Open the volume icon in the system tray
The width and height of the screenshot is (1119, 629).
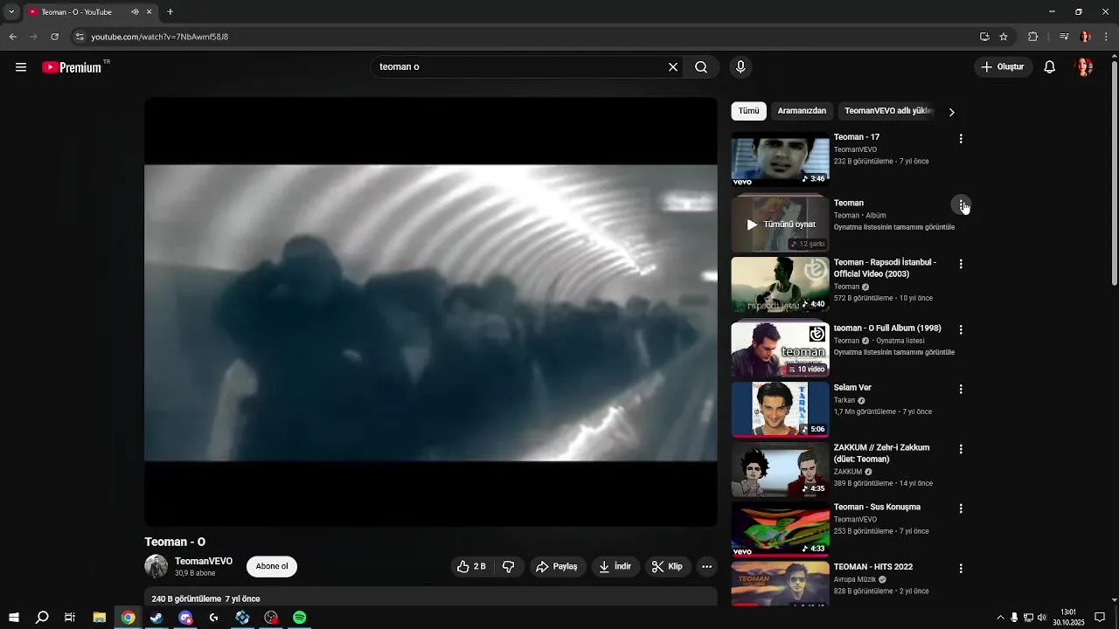coord(1042,618)
